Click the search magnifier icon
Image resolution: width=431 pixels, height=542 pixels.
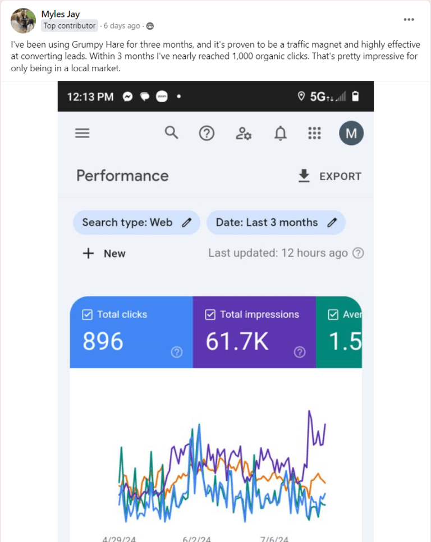(x=171, y=133)
